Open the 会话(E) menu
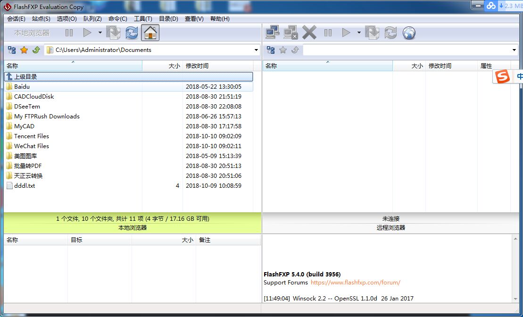 pos(17,19)
